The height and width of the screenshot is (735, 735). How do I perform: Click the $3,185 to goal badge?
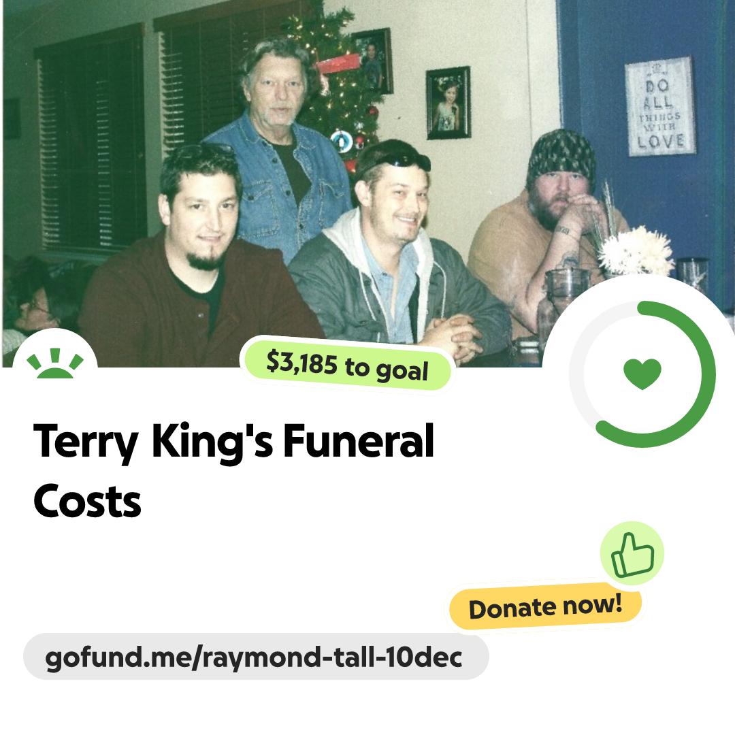click(347, 365)
